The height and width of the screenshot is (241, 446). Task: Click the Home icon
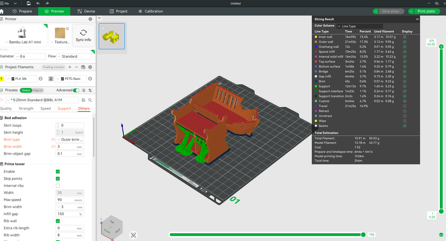coord(2,11)
